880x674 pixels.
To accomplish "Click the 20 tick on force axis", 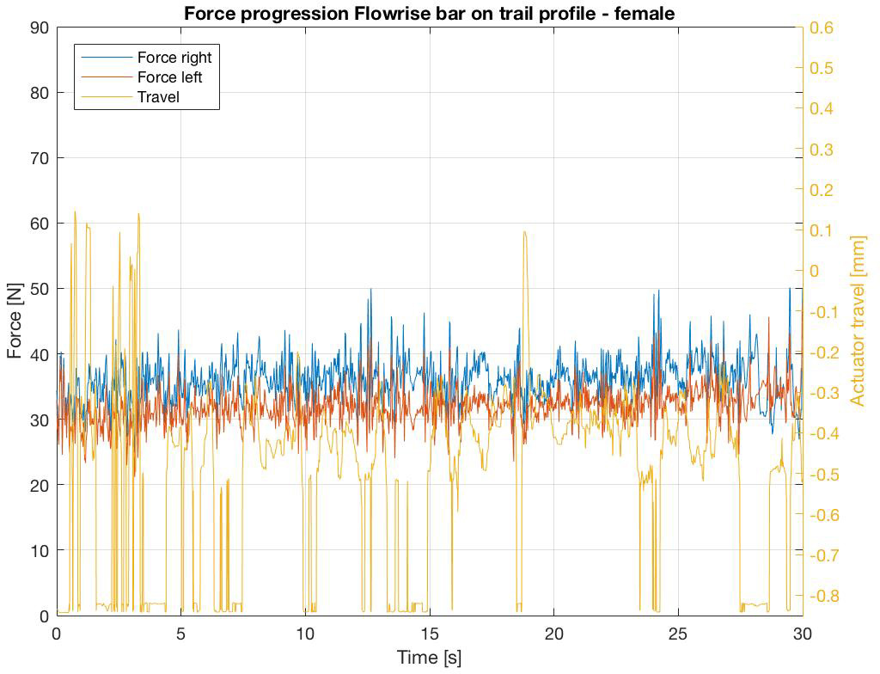I will click(40, 485).
